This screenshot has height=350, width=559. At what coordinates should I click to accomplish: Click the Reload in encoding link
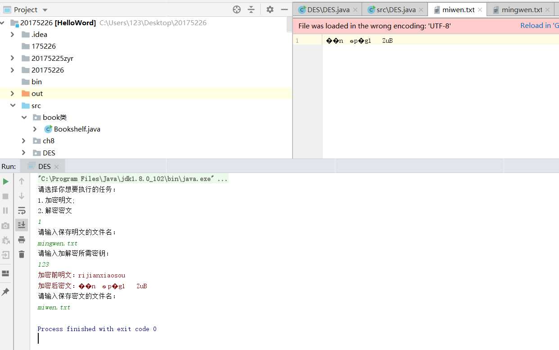tap(539, 26)
